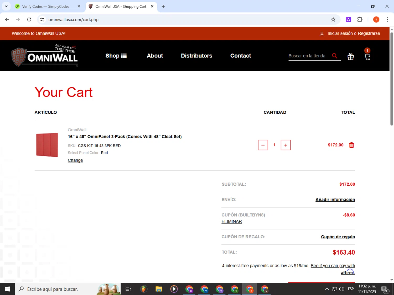Viewport: 394px width, 295px height.
Task: Click the SKU CGS-KIT-16-48-3PK-RED text
Action: point(99,146)
